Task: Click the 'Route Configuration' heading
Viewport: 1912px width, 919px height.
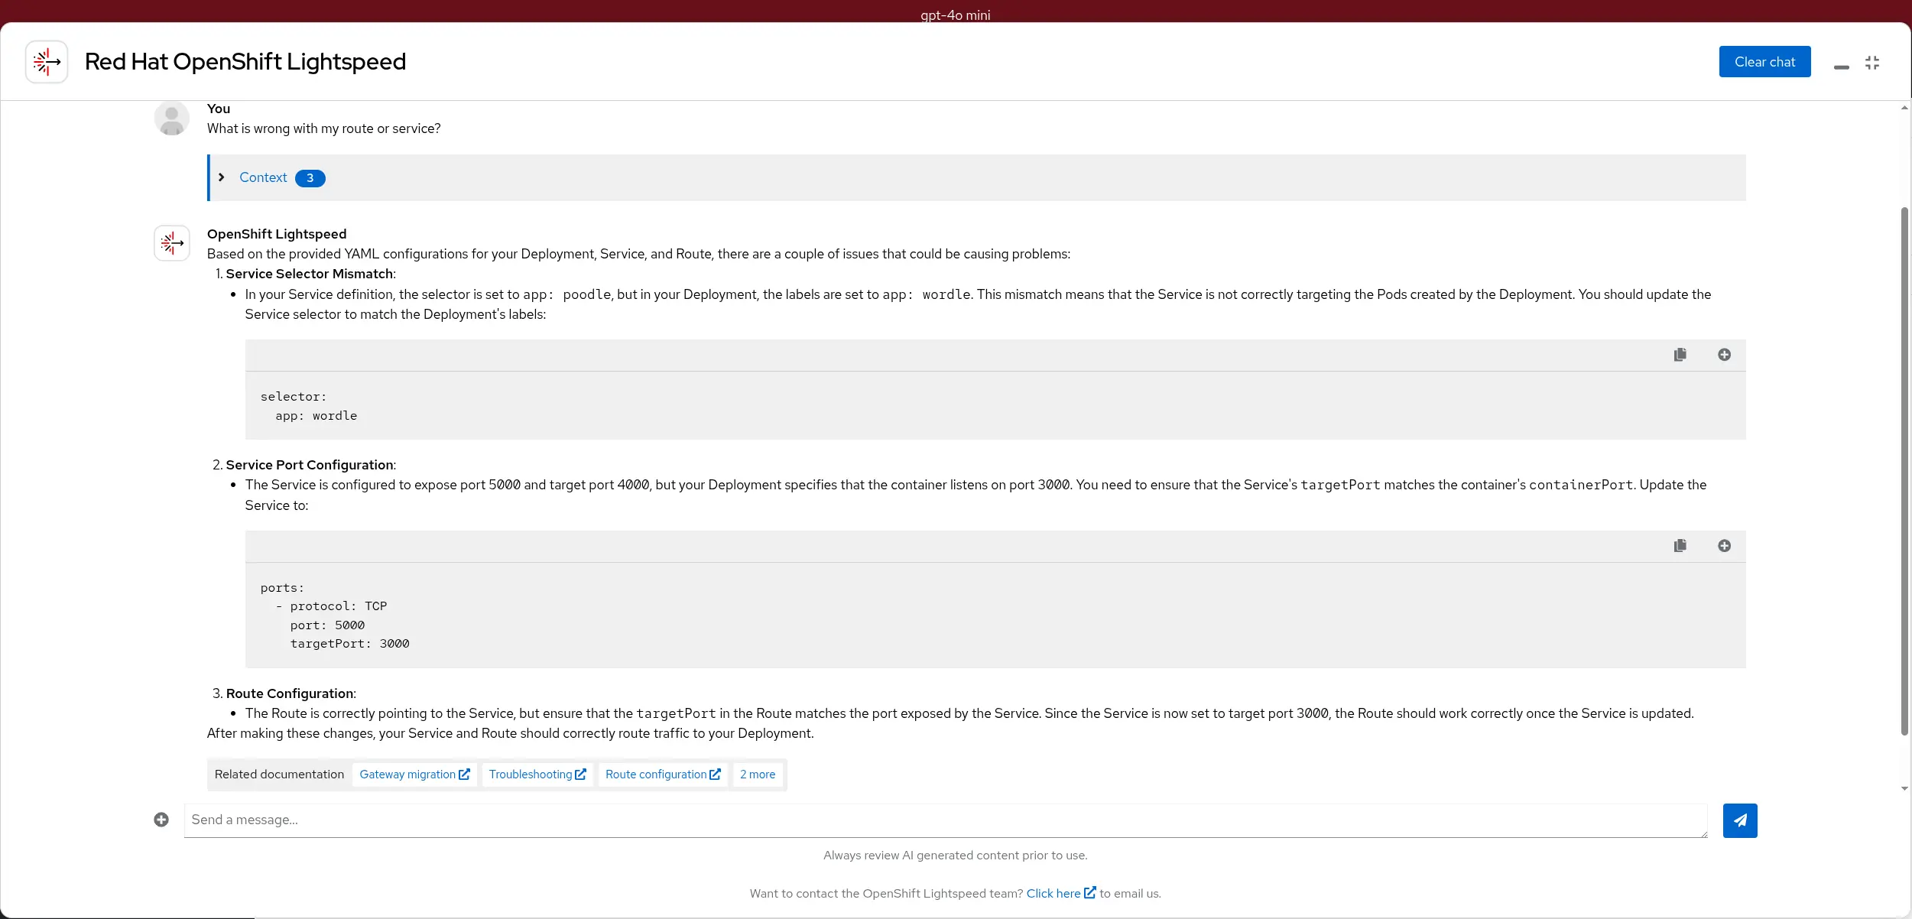Action: (x=290, y=693)
